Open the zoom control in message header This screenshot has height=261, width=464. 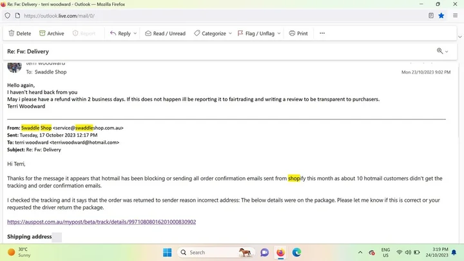click(x=442, y=52)
